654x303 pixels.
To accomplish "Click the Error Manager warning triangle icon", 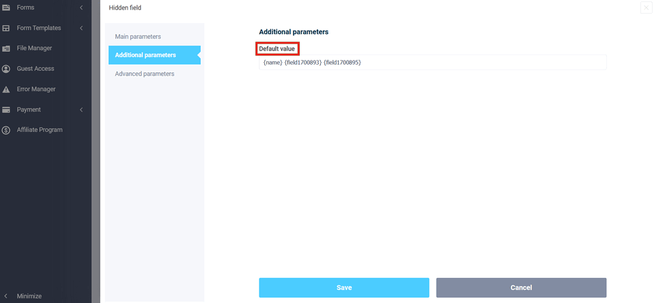I will tap(6, 89).
